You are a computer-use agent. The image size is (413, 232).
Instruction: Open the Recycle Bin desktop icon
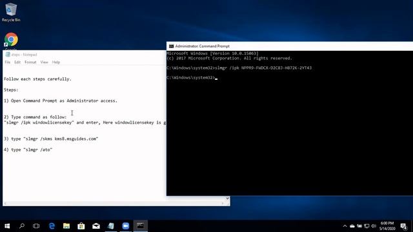pyautogui.click(x=11, y=12)
